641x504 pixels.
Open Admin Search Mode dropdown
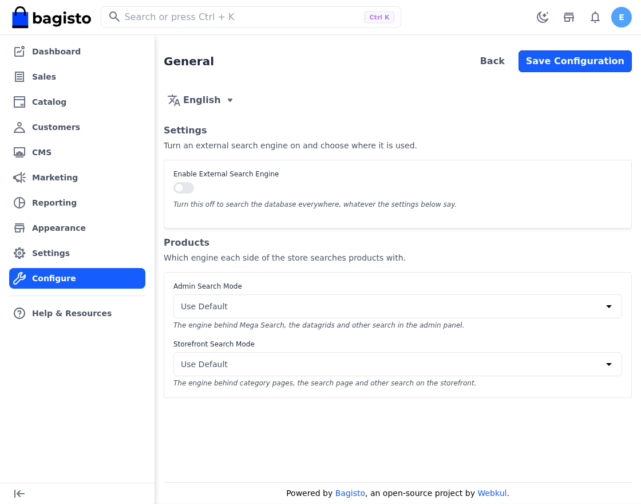(397, 306)
